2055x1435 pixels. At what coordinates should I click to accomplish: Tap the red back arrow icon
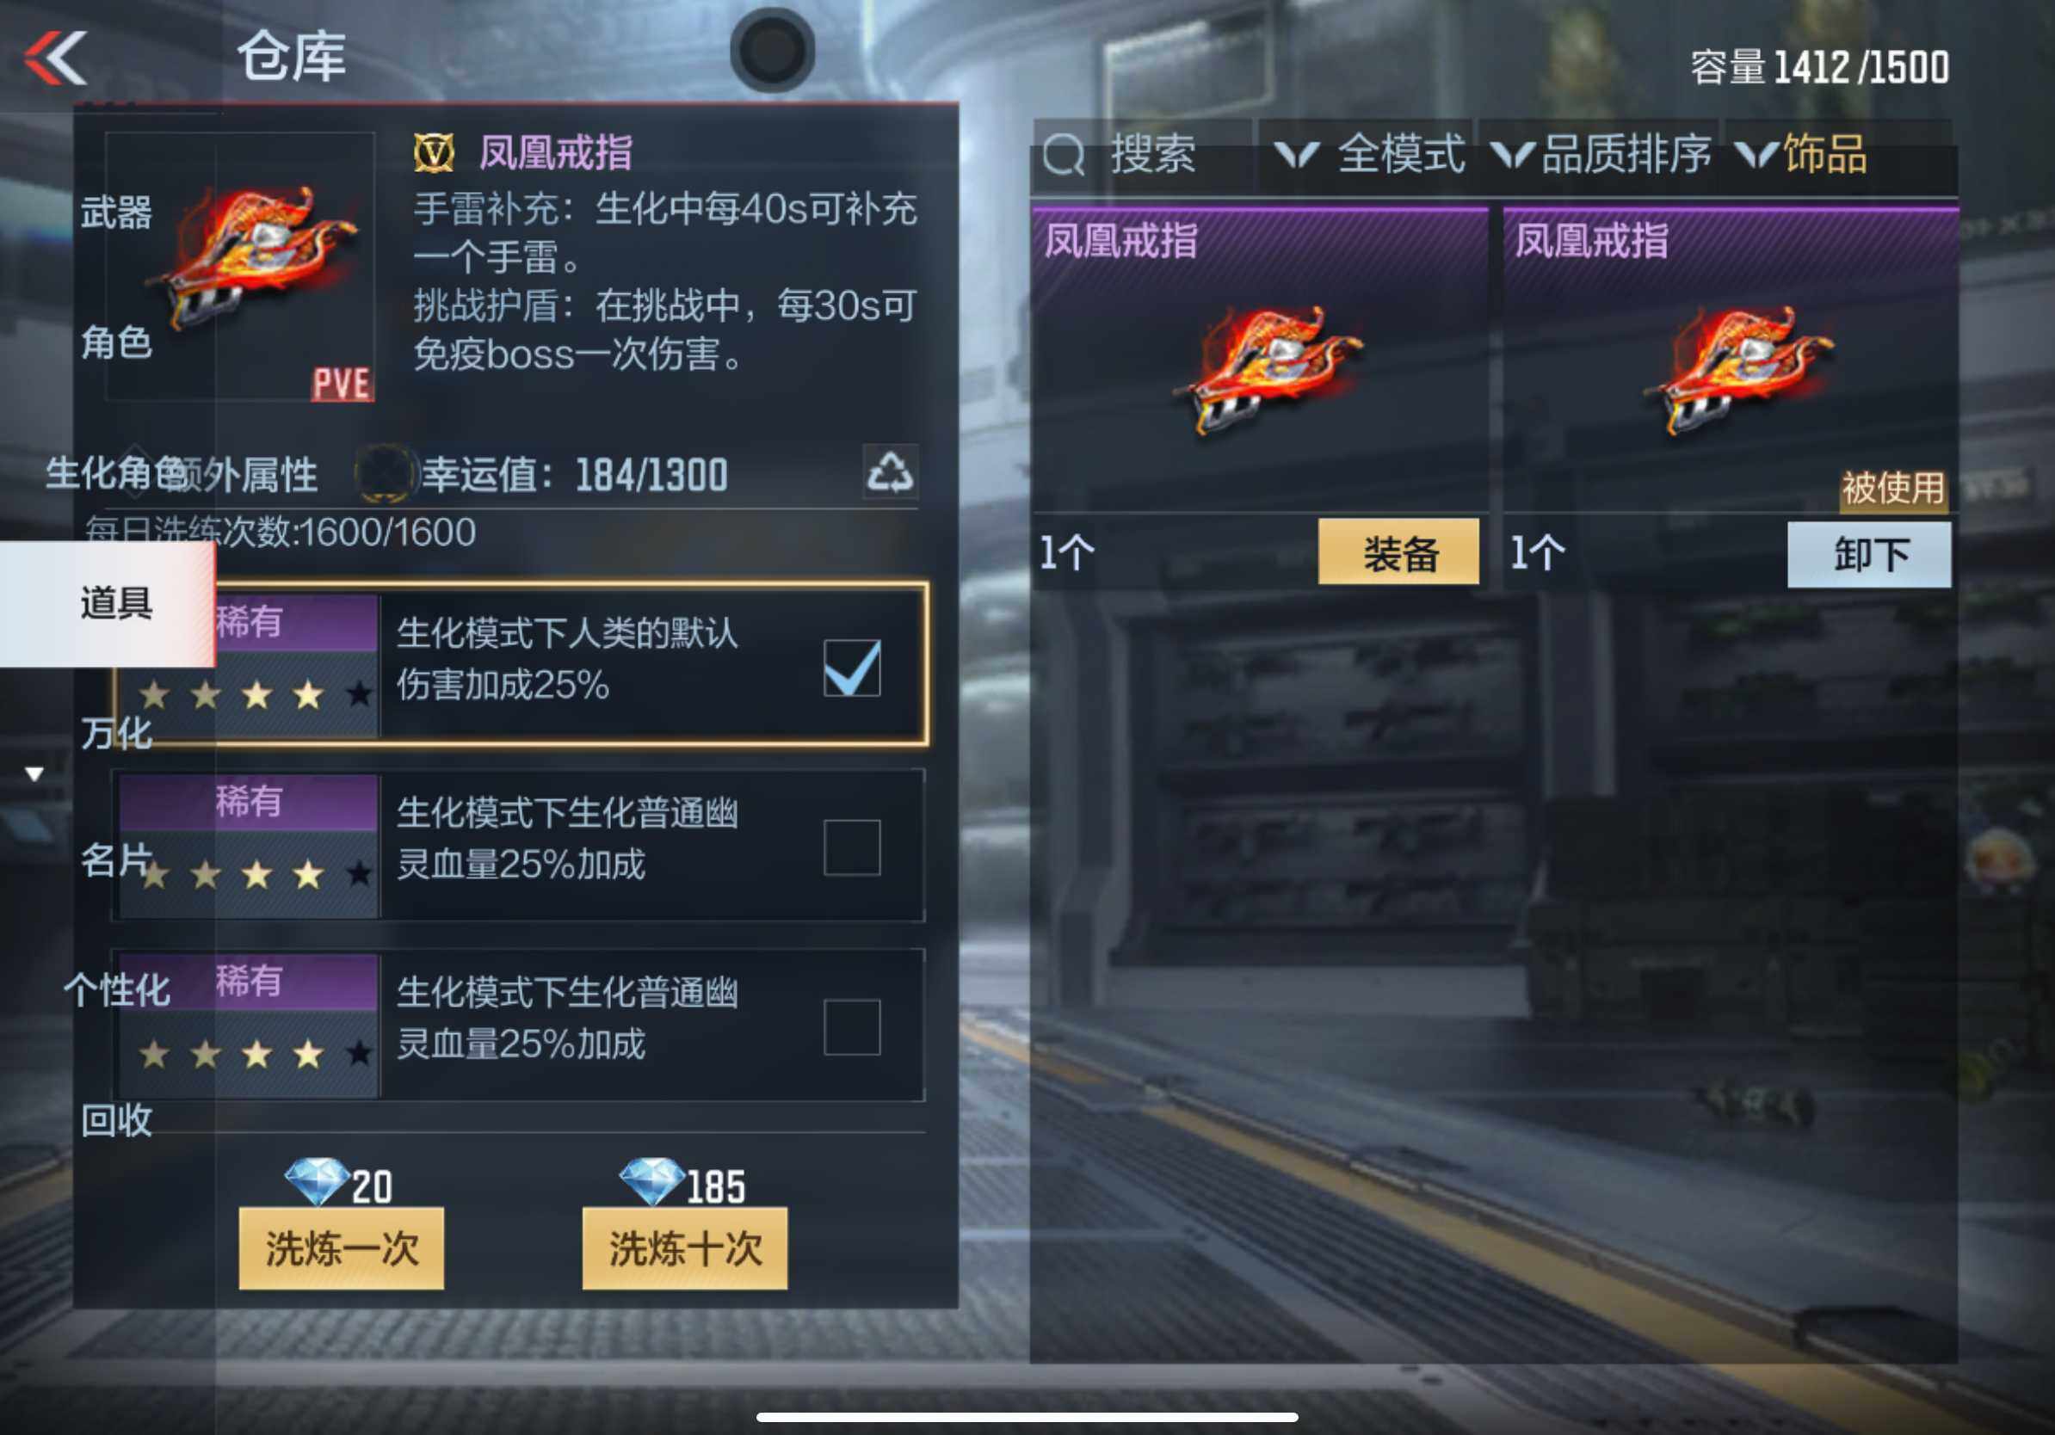[x=55, y=59]
